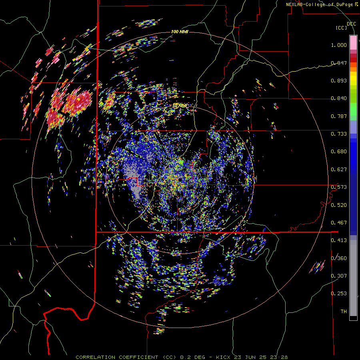The height and width of the screenshot is (360, 360).
Task: Click the DCC [CC] legend title
Action: click(x=346, y=26)
